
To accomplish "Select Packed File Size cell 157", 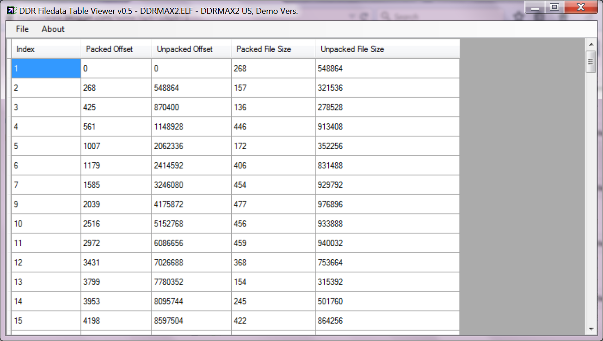I will (274, 88).
